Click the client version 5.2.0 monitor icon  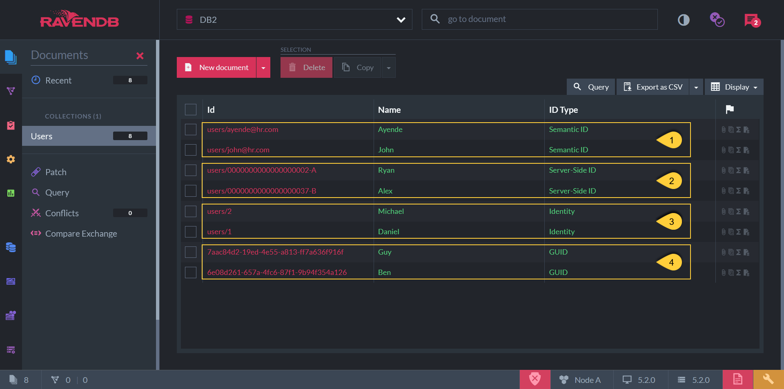(x=627, y=380)
